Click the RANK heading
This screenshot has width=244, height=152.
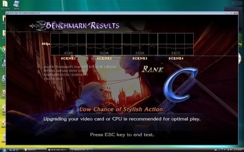(152, 69)
